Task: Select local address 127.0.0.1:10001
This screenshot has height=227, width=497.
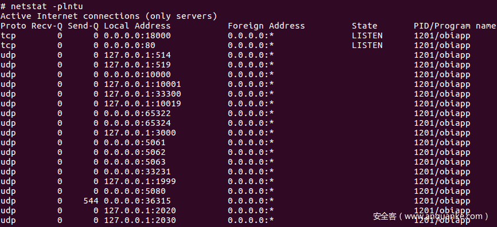Action: click(142, 84)
